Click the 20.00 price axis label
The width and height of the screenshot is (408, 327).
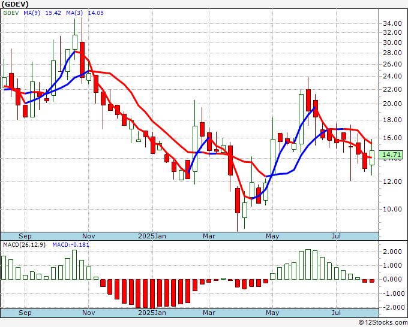(392, 104)
